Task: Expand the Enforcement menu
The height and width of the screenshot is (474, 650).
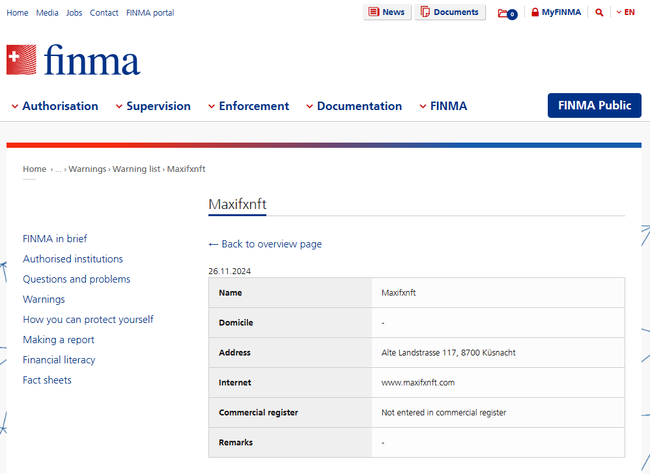Action: (248, 106)
